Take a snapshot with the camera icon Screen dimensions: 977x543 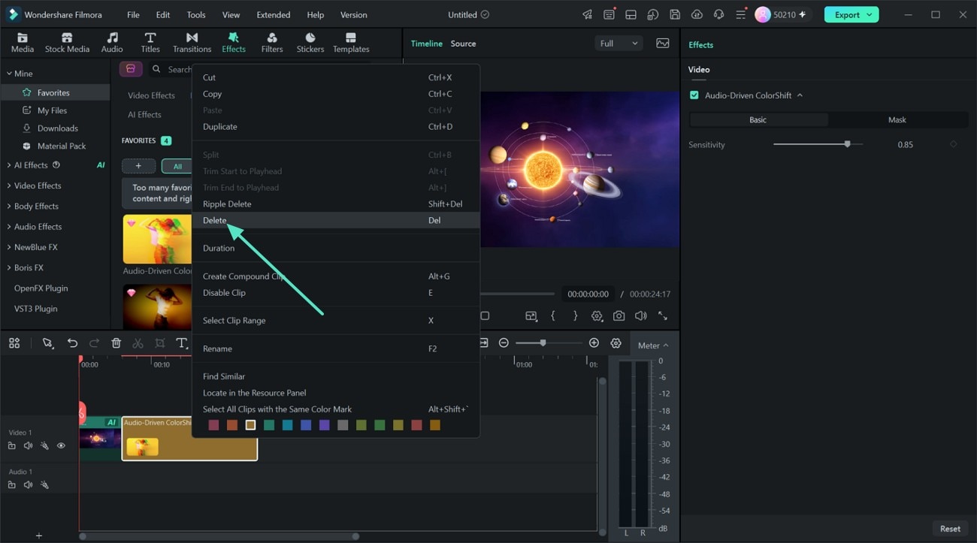[619, 316]
